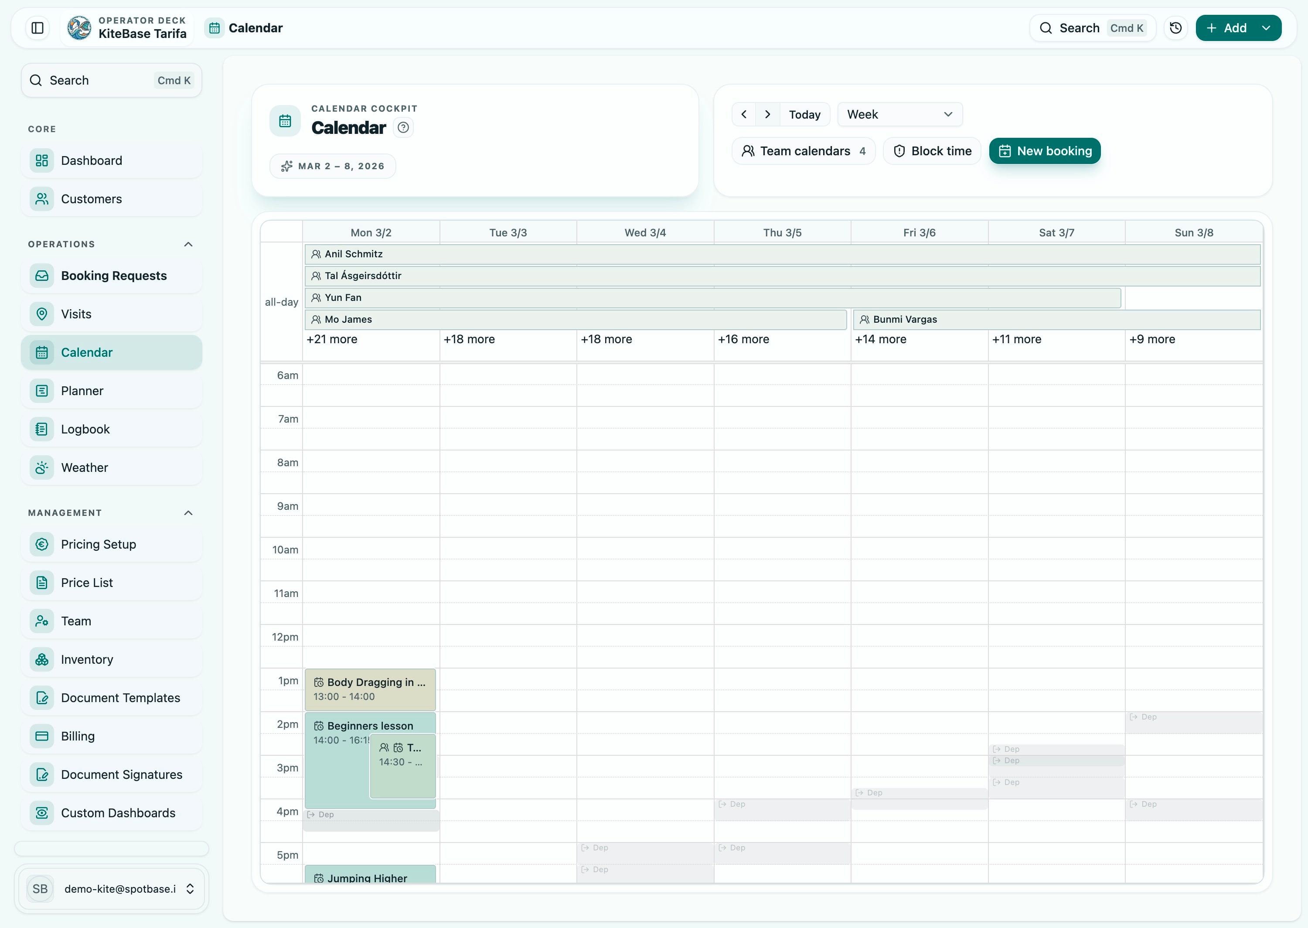The height and width of the screenshot is (928, 1308).
Task: Open the +21 more events link
Action: pyautogui.click(x=331, y=339)
